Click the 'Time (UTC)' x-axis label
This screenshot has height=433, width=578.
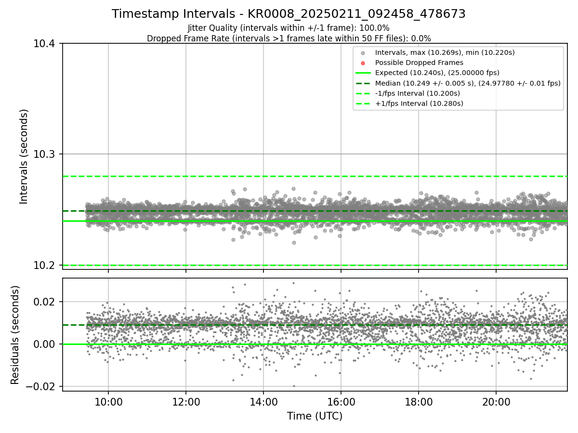click(x=315, y=416)
